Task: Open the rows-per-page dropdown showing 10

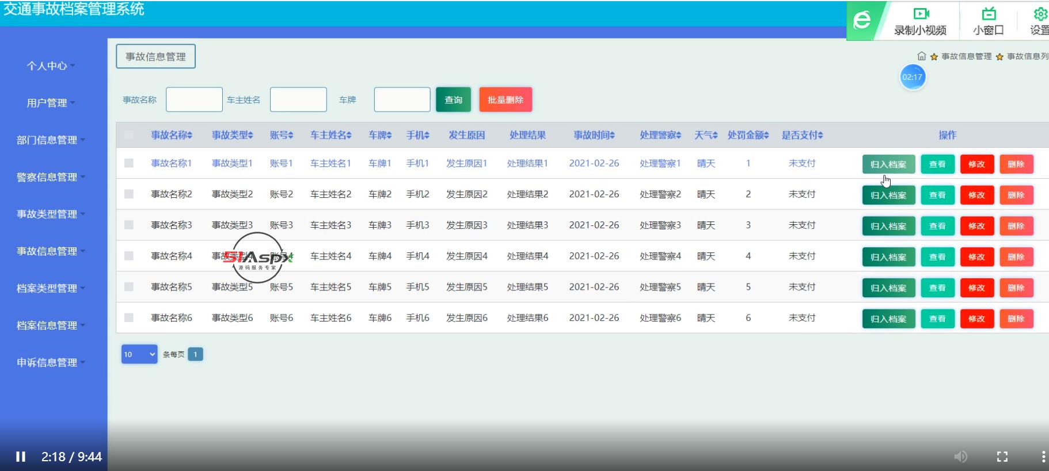Action: [139, 354]
